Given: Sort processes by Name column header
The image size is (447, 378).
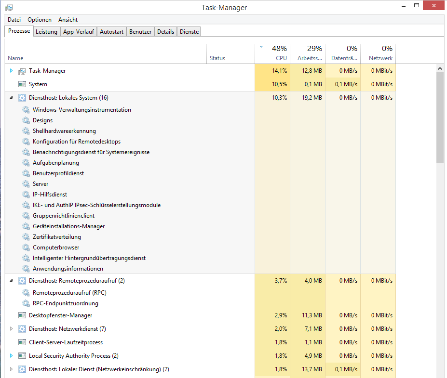Looking at the screenshot, I should click(x=106, y=53).
